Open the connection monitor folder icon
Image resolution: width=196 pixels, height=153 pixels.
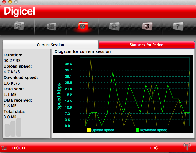coord(19,26)
